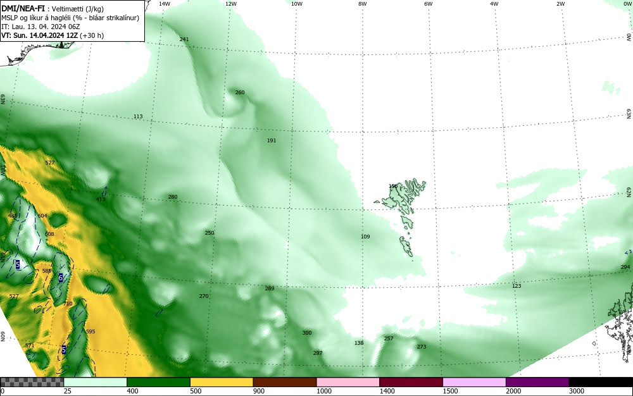The height and width of the screenshot is (396, 633).
Task: Click the map value '109'
Action: (365, 237)
